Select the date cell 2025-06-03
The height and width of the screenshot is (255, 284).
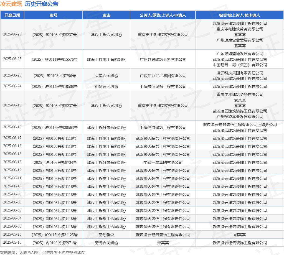[12, 226]
